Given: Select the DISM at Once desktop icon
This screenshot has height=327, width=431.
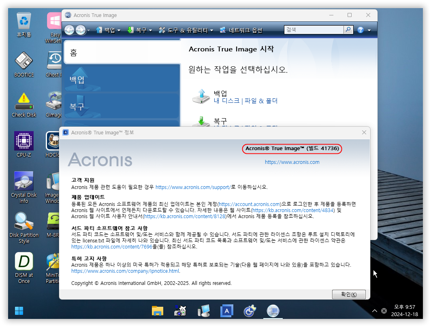Looking at the screenshot, I should click(24, 268).
